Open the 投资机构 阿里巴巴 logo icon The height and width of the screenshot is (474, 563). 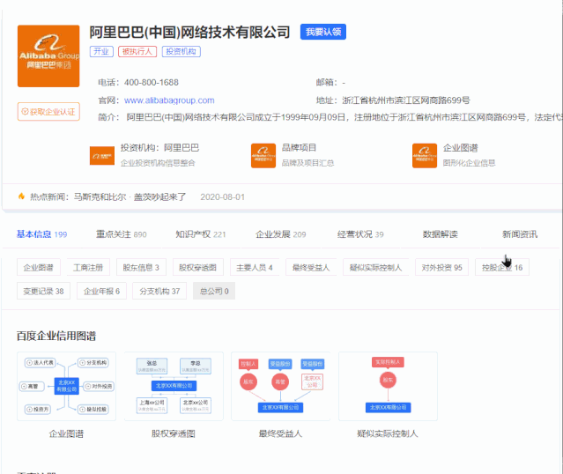tap(102, 155)
